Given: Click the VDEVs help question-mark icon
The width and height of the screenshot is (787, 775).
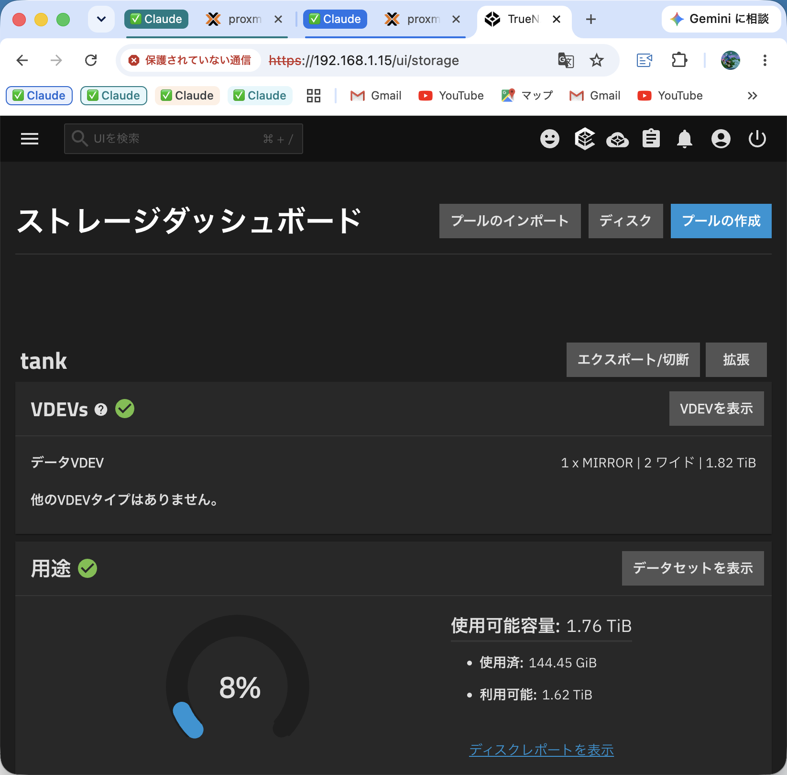Looking at the screenshot, I should coord(101,410).
